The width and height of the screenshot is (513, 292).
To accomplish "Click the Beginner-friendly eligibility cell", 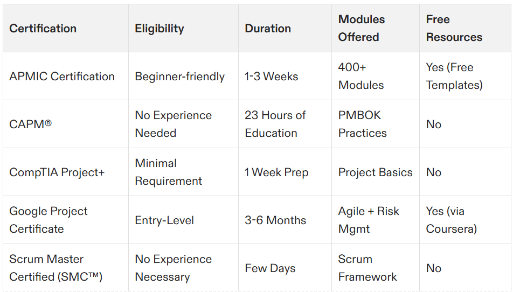I will pyautogui.click(x=183, y=76).
